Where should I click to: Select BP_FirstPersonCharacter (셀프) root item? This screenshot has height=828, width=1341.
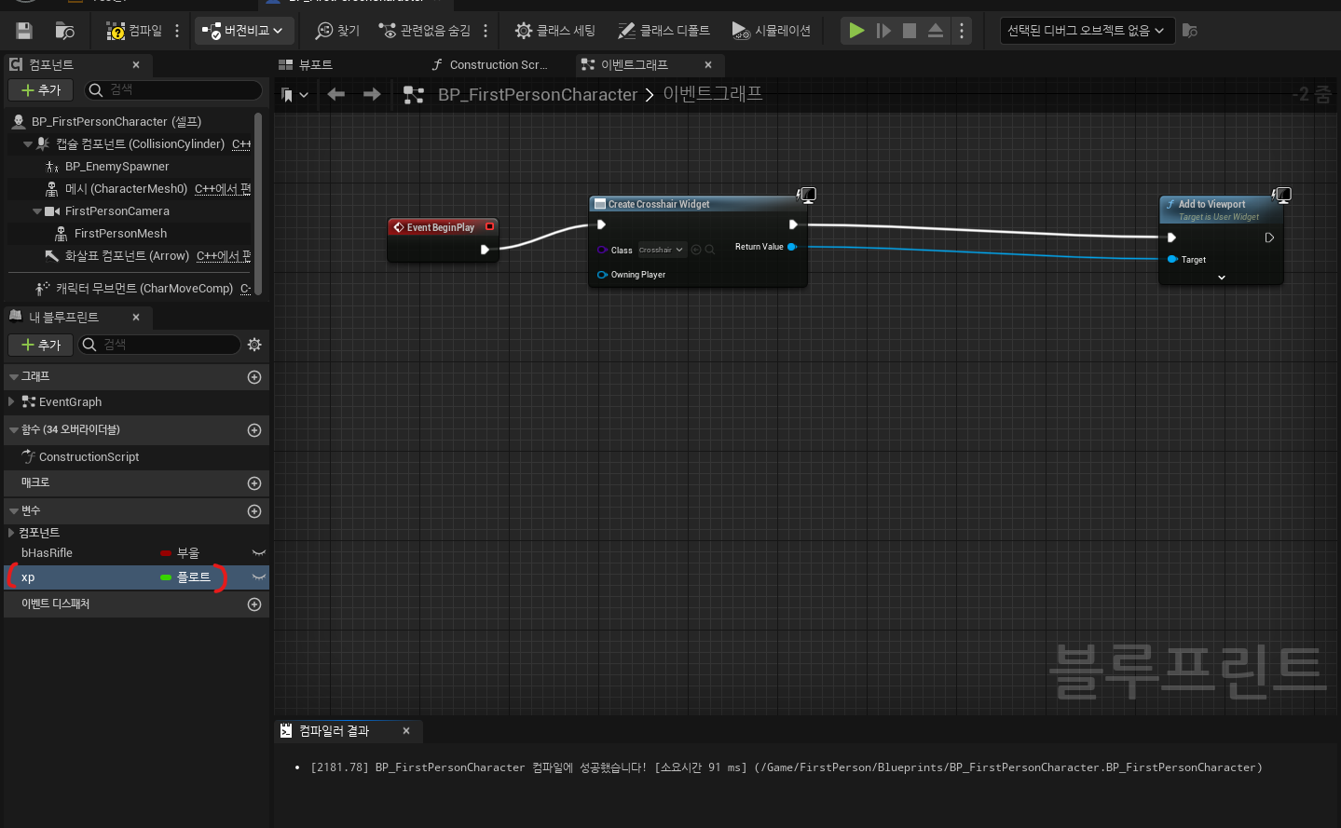(x=116, y=121)
